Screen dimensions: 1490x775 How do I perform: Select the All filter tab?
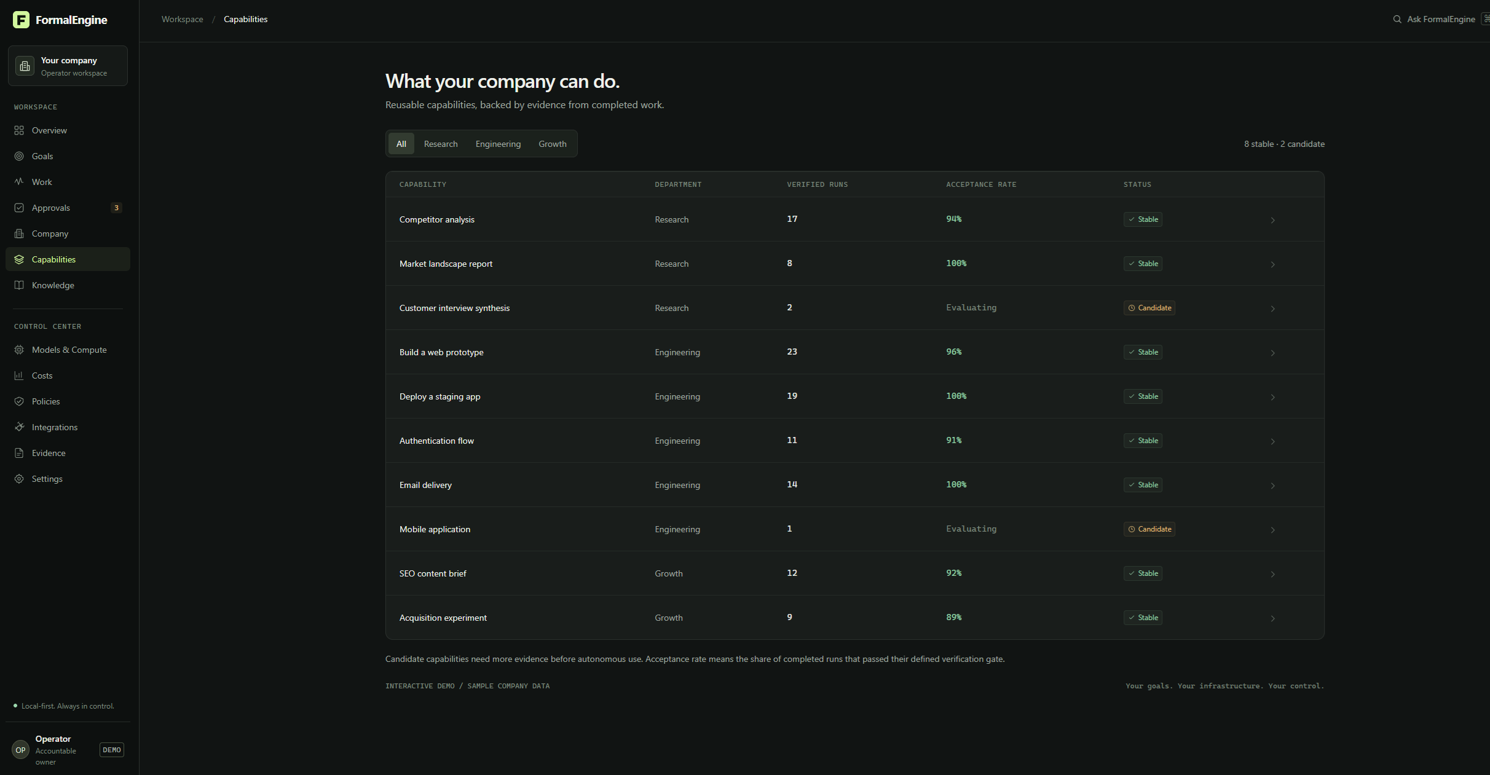point(401,144)
